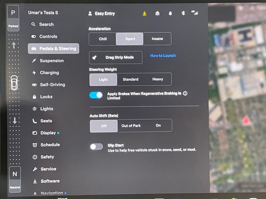Set Auto Shift to Off

coord(104,126)
